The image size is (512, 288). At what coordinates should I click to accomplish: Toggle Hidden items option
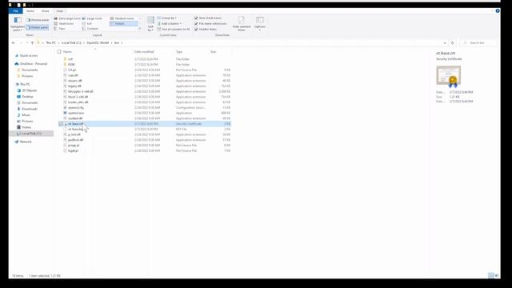tap(206, 29)
